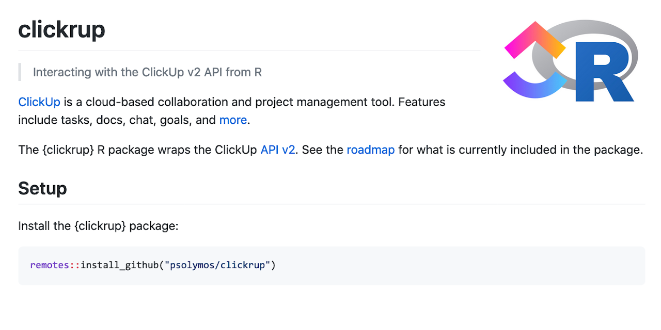661x330 pixels.
Task: Click the "psolymos/clickrup" string in the code
Action: (x=217, y=266)
